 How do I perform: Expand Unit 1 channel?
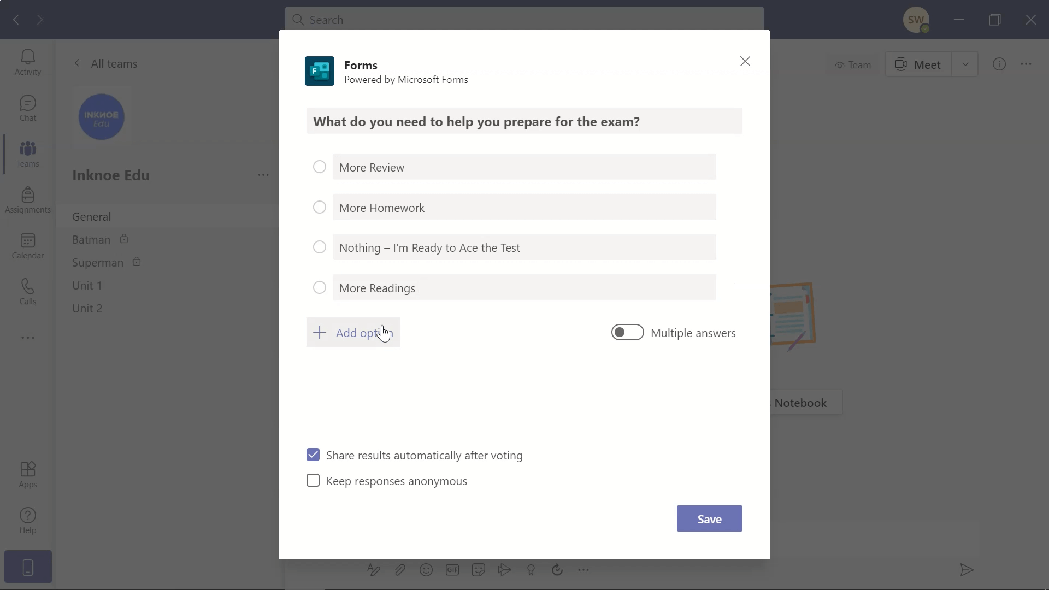86,285
